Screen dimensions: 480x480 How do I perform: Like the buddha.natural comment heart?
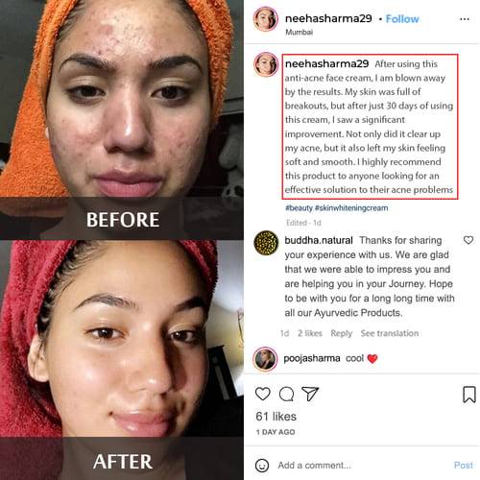click(468, 240)
